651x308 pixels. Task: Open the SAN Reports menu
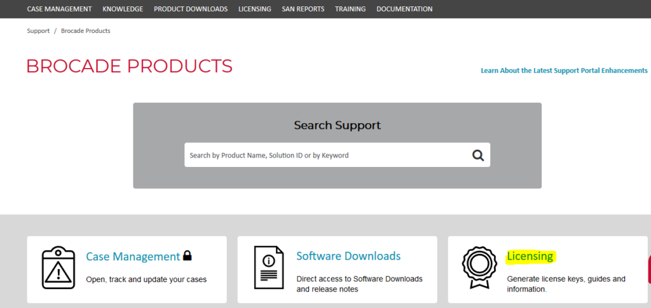point(303,9)
